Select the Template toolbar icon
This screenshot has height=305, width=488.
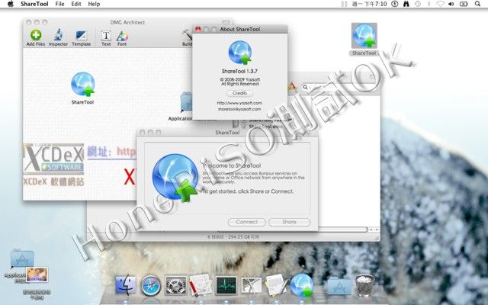(81, 36)
